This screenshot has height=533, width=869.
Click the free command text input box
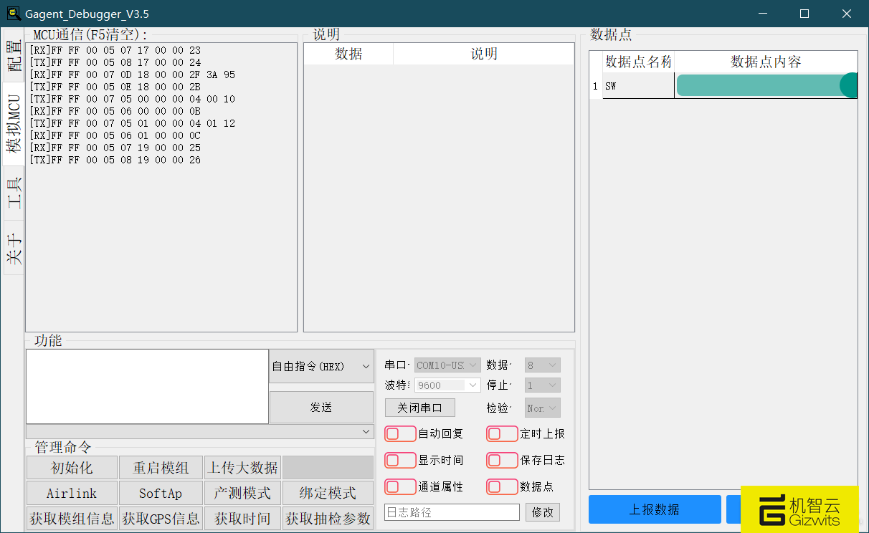coord(147,386)
